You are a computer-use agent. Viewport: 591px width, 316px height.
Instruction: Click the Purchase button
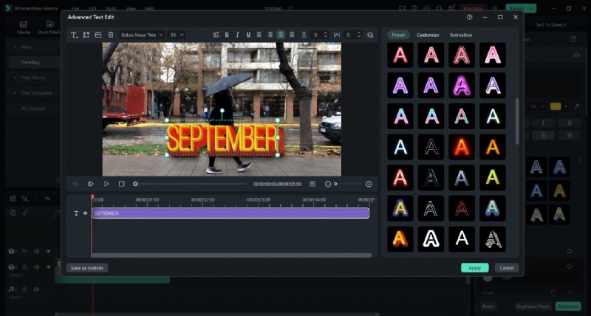[x=473, y=8]
